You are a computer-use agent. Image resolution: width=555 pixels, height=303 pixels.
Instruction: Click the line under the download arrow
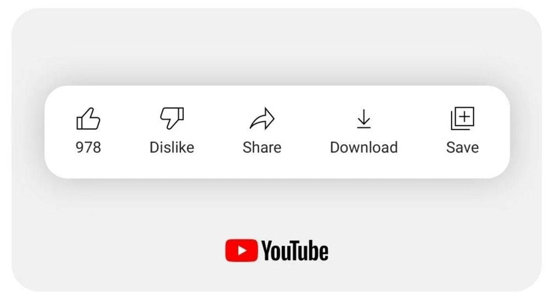364,128
